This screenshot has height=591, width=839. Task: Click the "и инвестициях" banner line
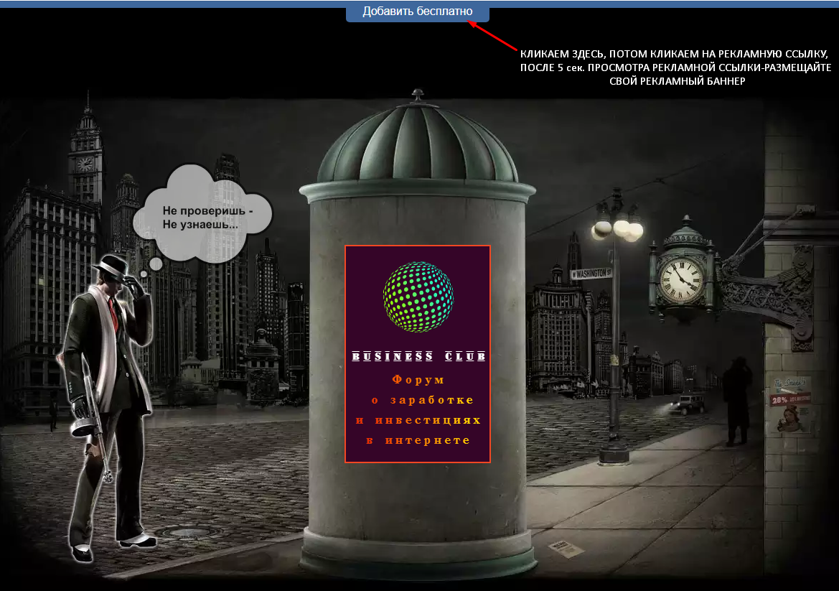tap(418, 420)
